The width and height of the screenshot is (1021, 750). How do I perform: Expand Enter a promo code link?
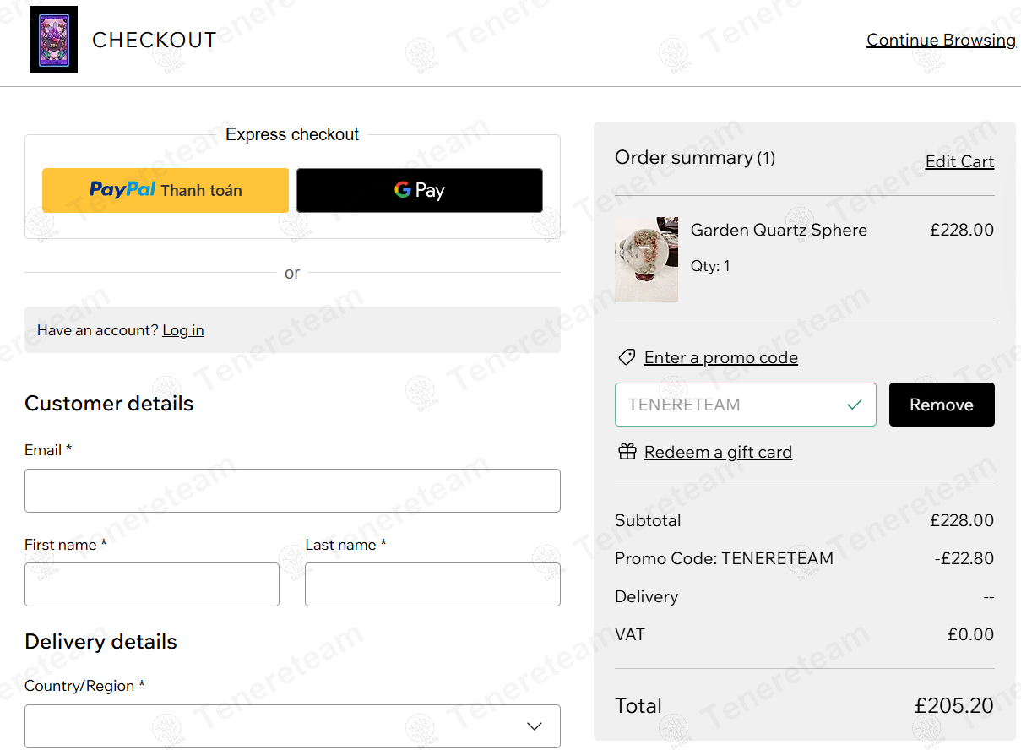[720, 357]
